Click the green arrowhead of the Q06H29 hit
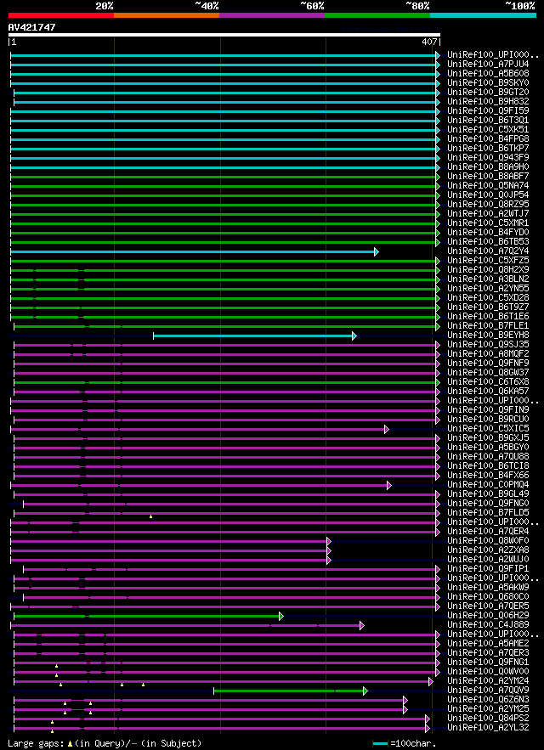The width and height of the screenshot is (544, 750). pyautogui.click(x=281, y=616)
